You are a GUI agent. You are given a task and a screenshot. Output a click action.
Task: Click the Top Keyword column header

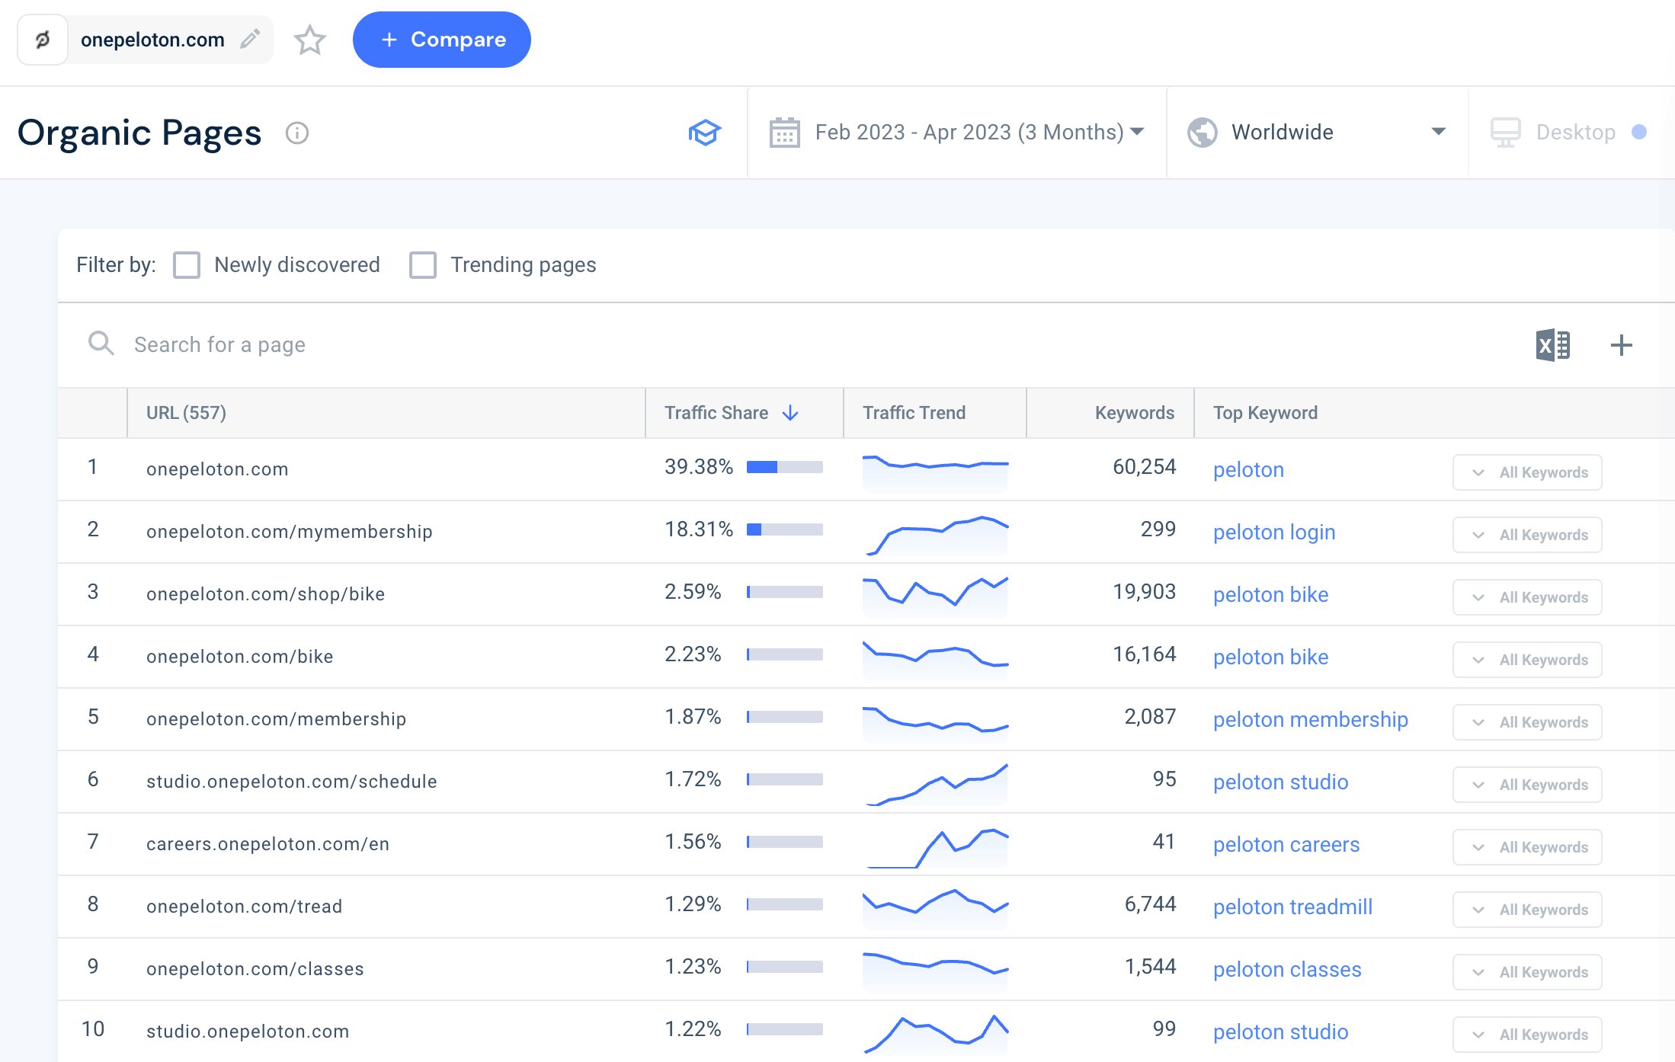click(1265, 412)
